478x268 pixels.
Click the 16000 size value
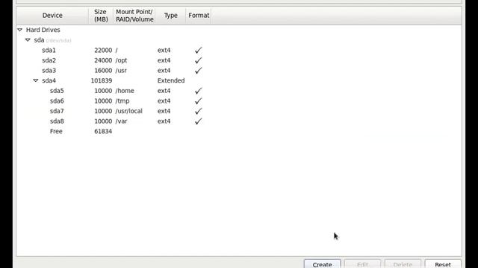(103, 71)
